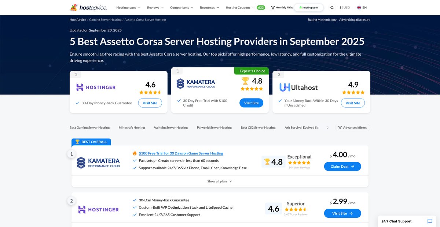Select the Palworld Server Hosting tab
This screenshot has height=227, width=440.
pos(214,127)
